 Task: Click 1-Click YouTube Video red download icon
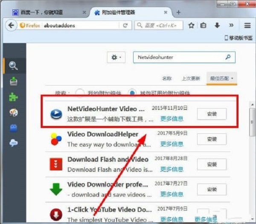56,215
